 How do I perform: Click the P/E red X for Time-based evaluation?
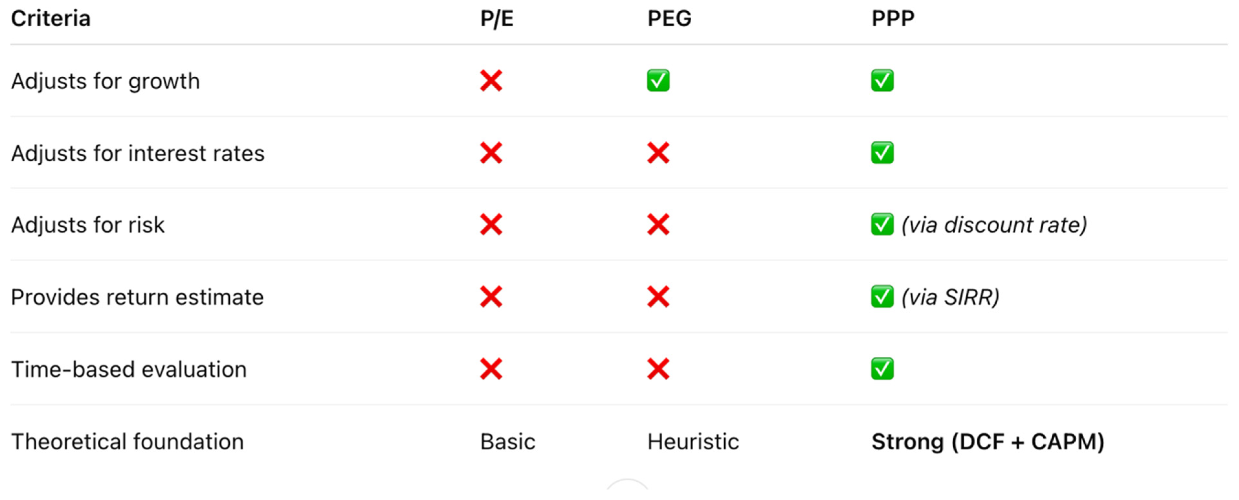491,369
